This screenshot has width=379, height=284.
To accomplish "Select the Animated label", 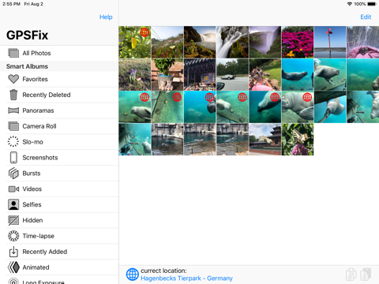I will 36,267.
